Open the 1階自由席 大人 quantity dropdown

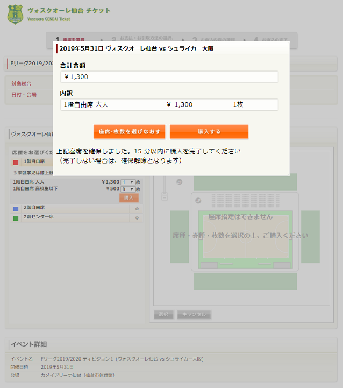[x=128, y=182]
